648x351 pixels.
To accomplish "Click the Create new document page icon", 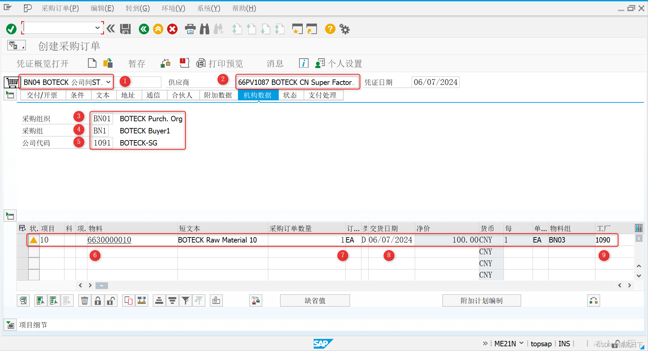I will tap(92, 63).
